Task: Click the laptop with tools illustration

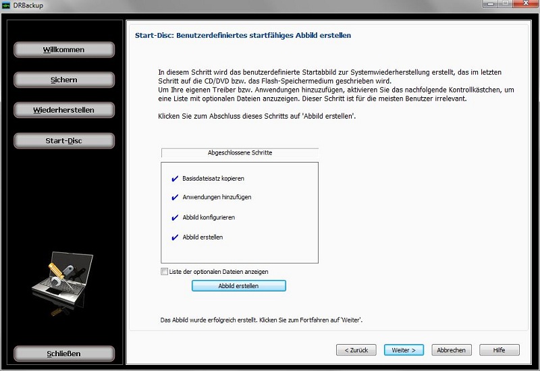Action: (62, 284)
